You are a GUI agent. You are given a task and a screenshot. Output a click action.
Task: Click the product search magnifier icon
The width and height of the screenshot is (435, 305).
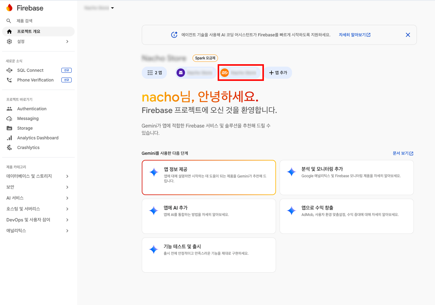(x=9, y=21)
